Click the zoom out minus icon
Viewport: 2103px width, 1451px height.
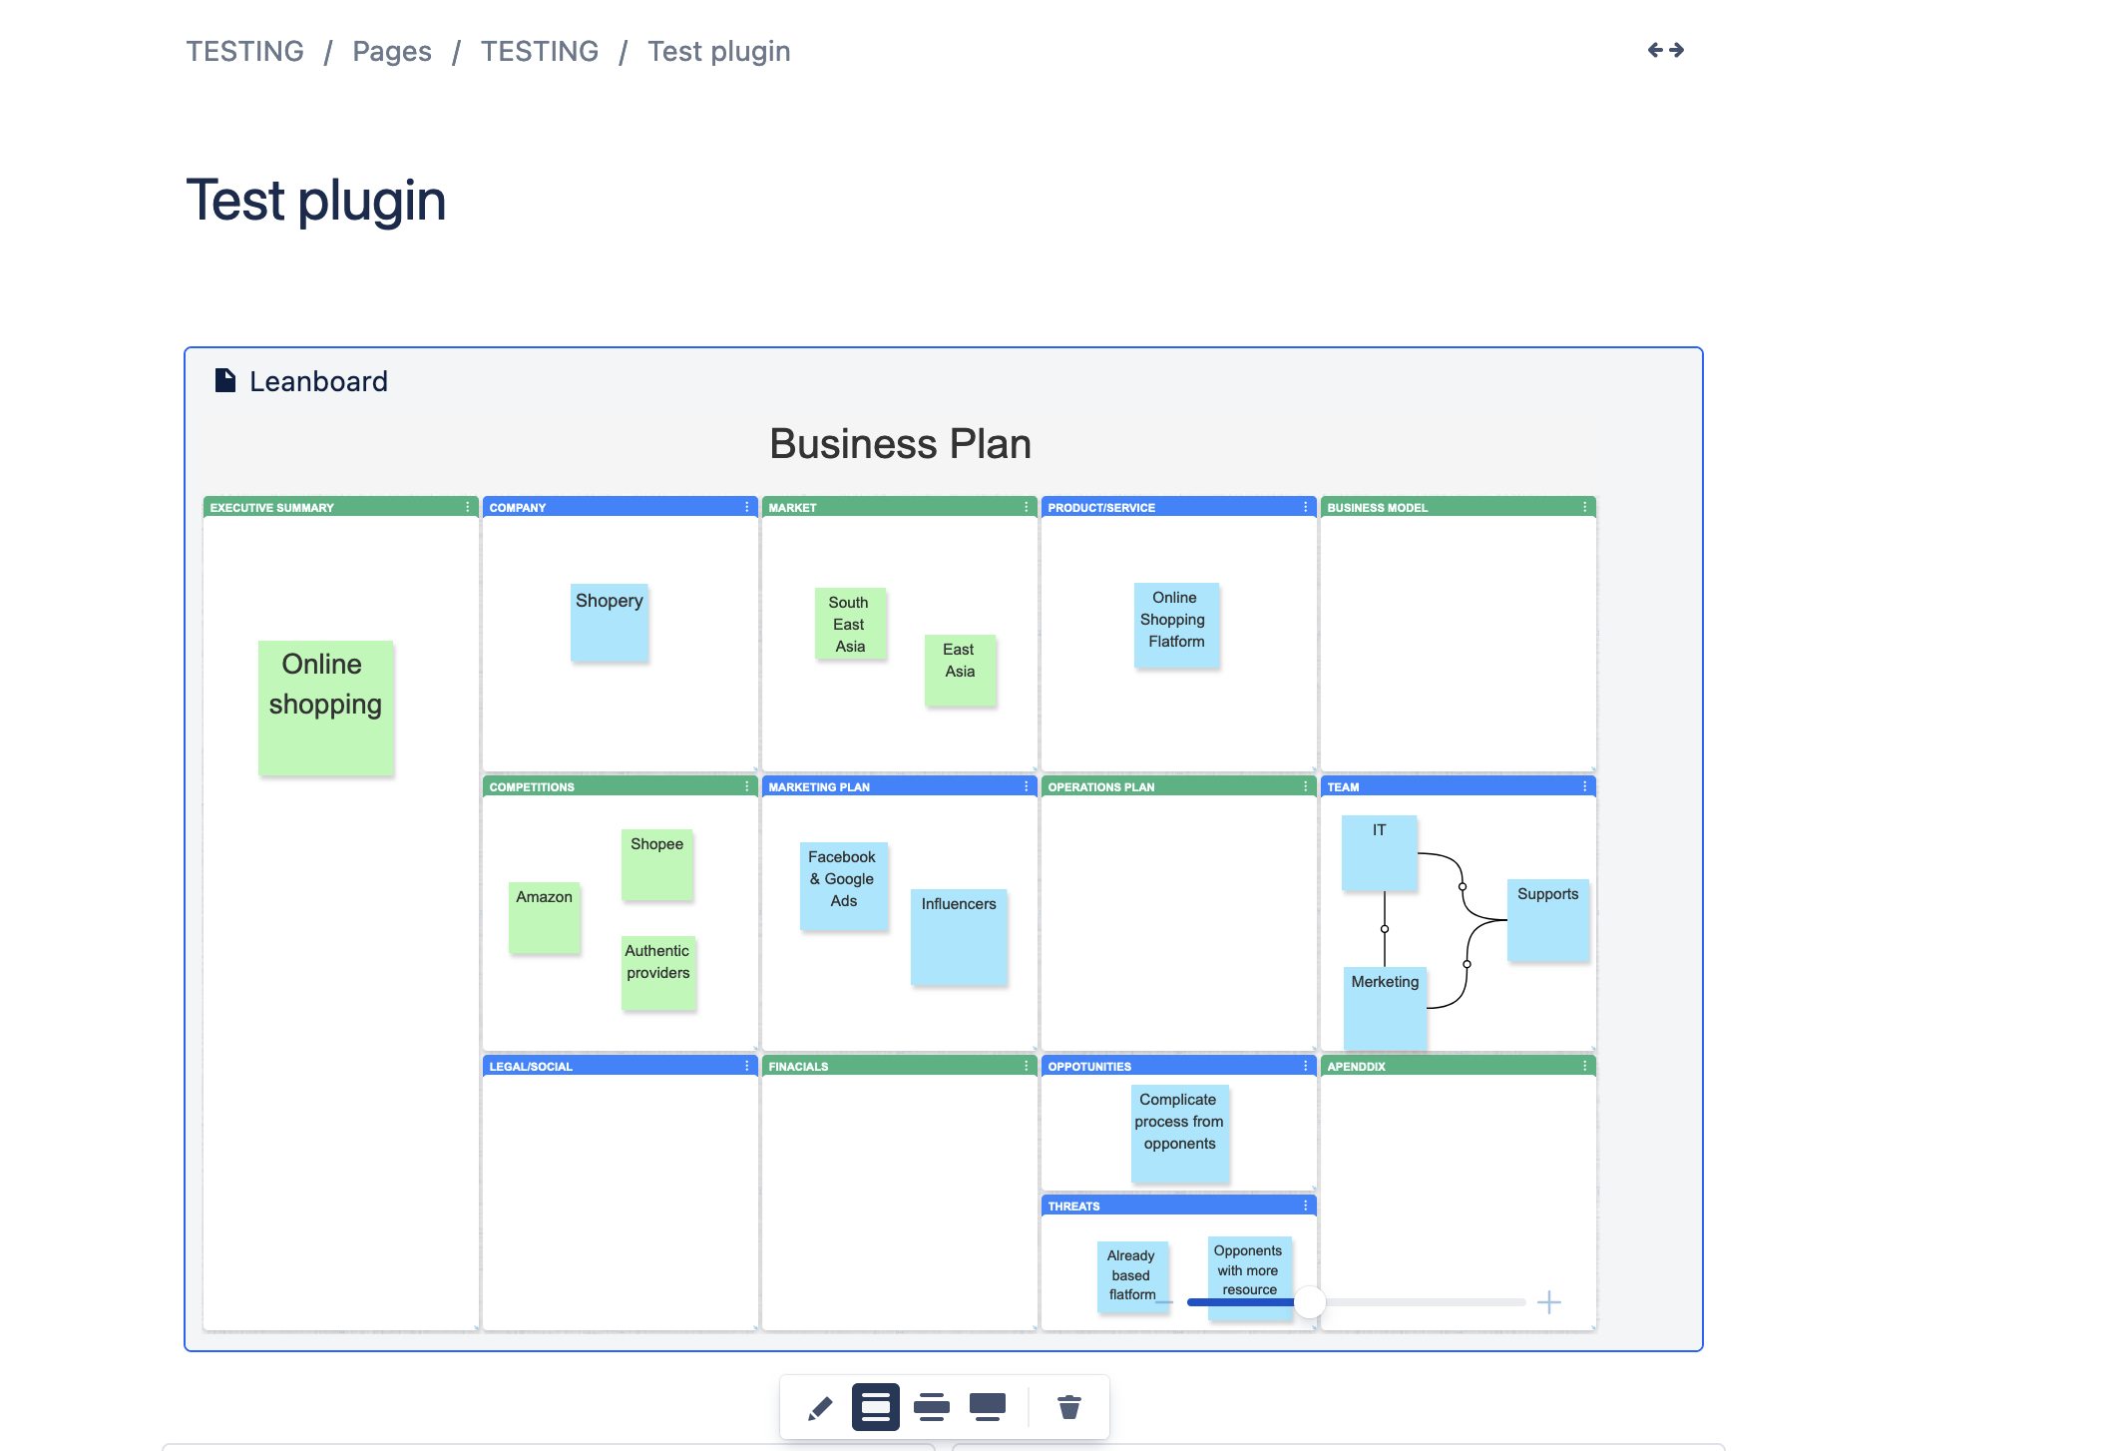pyautogui.click(x=1164, y=1302)
